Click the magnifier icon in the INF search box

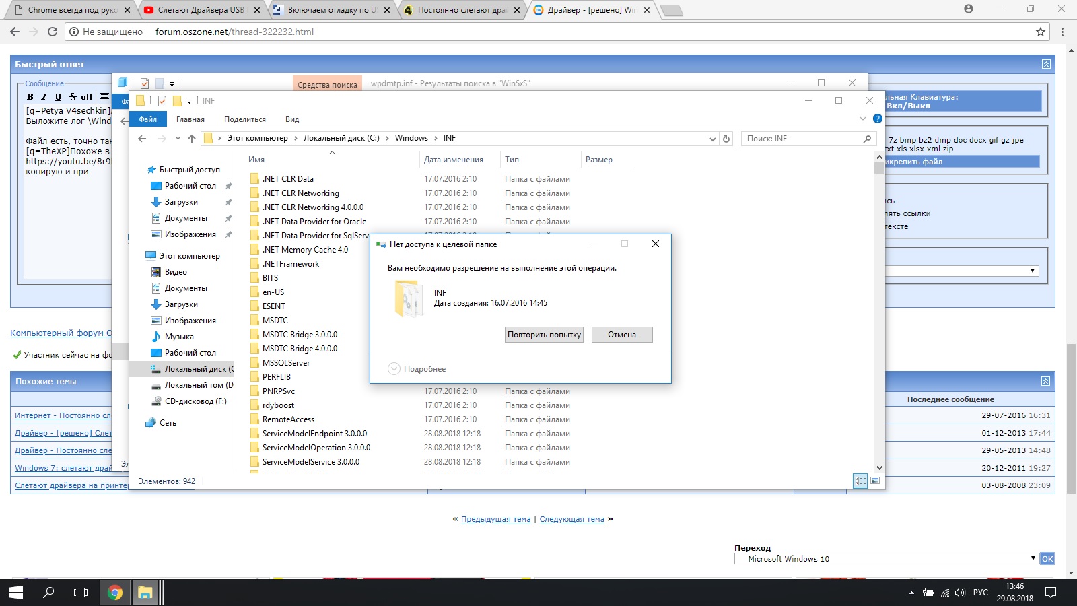click(x=867, y=139)
